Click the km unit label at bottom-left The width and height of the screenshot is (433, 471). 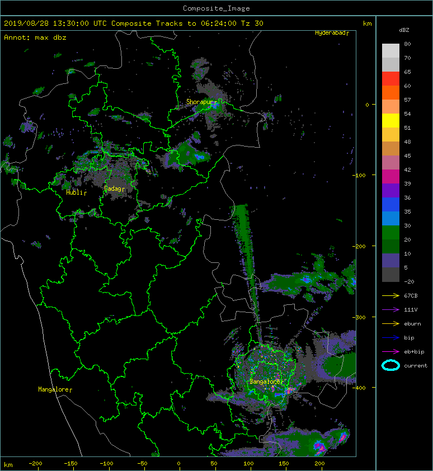8,465
